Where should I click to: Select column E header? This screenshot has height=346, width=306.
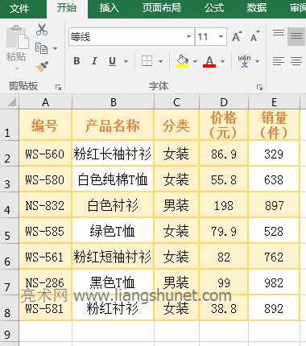274,102
